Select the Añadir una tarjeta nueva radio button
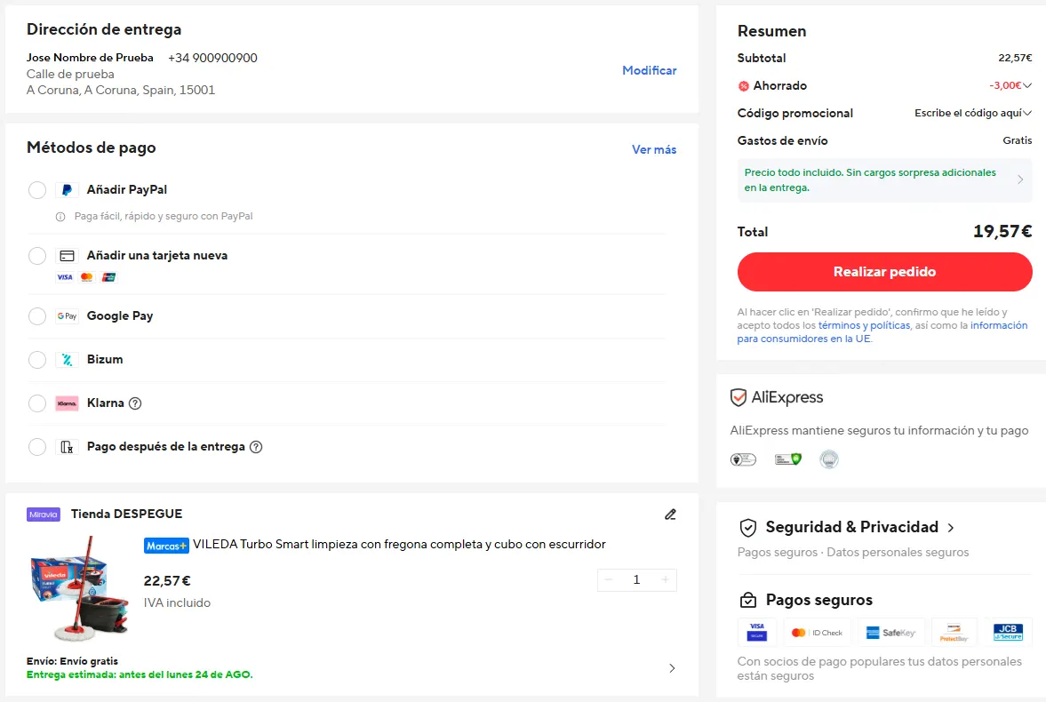Viewport: 1046px width, 702px height. pos(37,256)
